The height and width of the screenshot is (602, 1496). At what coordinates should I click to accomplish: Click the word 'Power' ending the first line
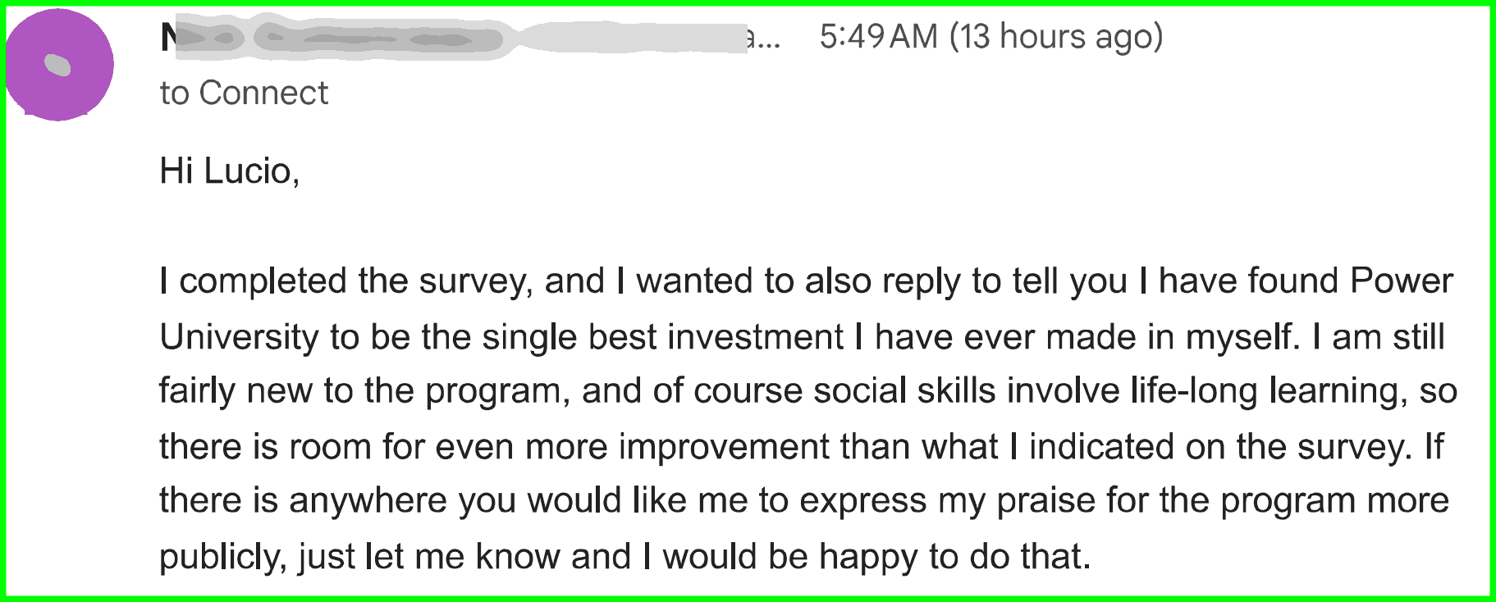[x=1402, y=280]
